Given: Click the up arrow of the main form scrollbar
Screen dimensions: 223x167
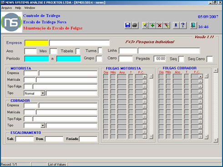Looking at the screenshot, I should pos(216,70).
